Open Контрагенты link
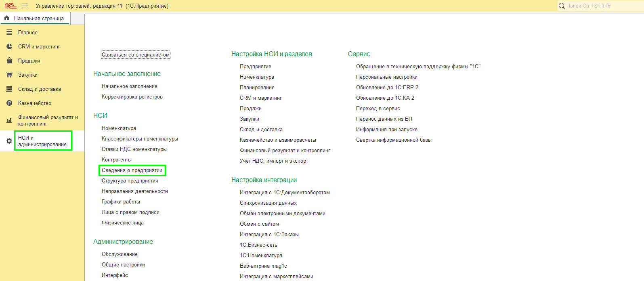This screenshot has height=281, width=644. [117, 159]
